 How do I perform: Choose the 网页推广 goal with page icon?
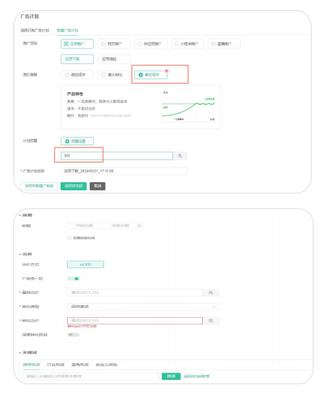tap(103, 44)
